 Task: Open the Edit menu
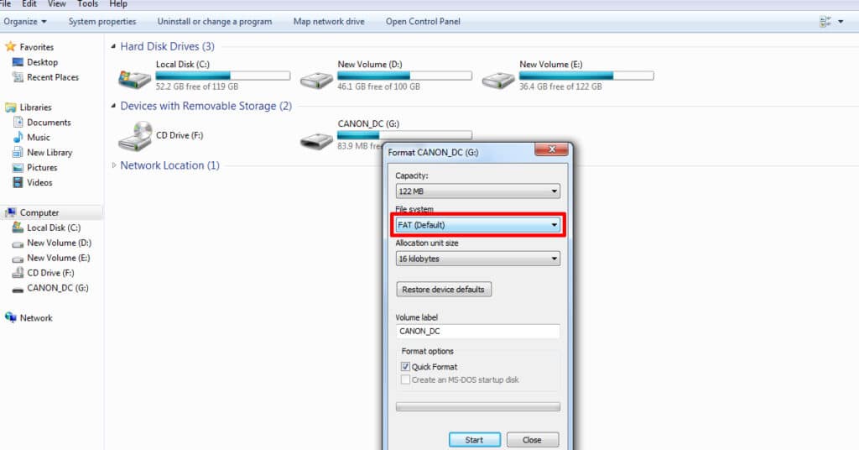coord(29,4)
